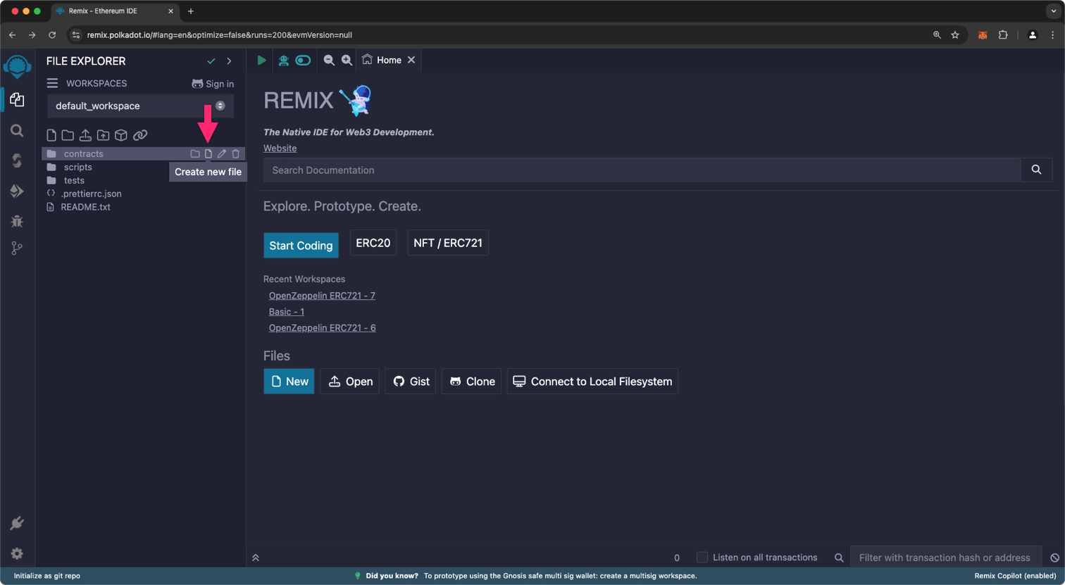Enable Listen on all transactions checkbox

pyautogui.click(x=702, y=558)
